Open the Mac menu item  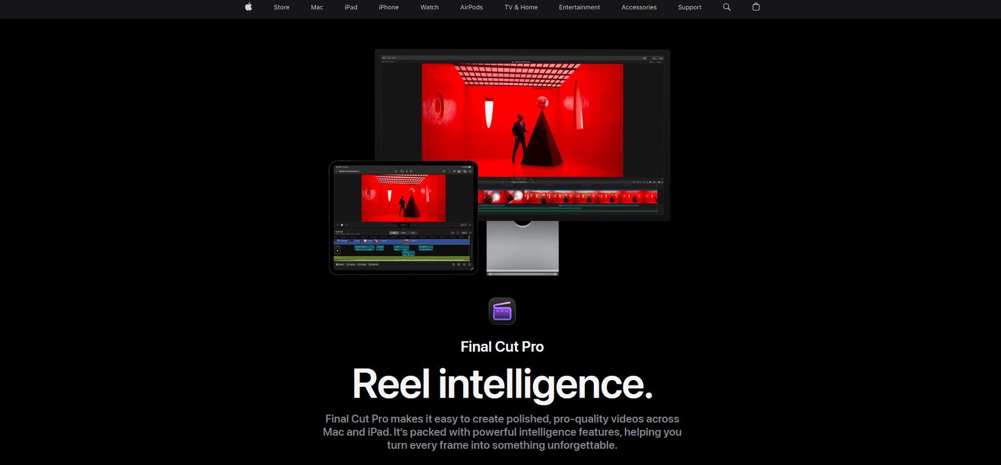(x=317, y=7)
